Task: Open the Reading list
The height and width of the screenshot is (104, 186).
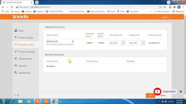Action: (178, 12)
